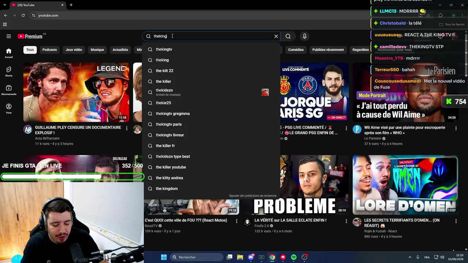Viewport: 468px width, 263px height.
Task: Choose thekidszn Artiste de musique suggestion
Action: [211, 92]
